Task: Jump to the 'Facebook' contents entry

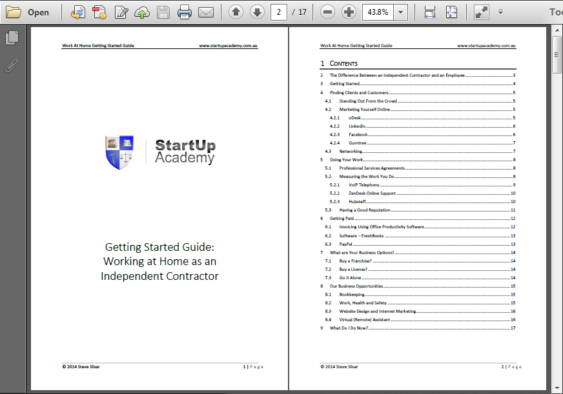Action: coord(423,134)
